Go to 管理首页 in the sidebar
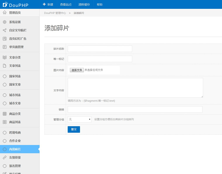 [x=20, y=13]
